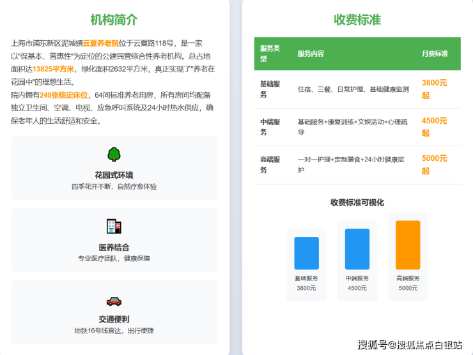Click the 服务内容 table column header
473x355 pixels.
coord(311,54)
